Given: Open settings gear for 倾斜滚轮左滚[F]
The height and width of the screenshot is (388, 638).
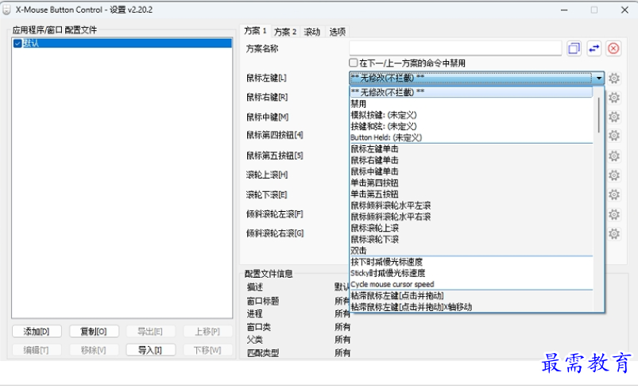Looking at the screenshot, I should pos(614,214).
